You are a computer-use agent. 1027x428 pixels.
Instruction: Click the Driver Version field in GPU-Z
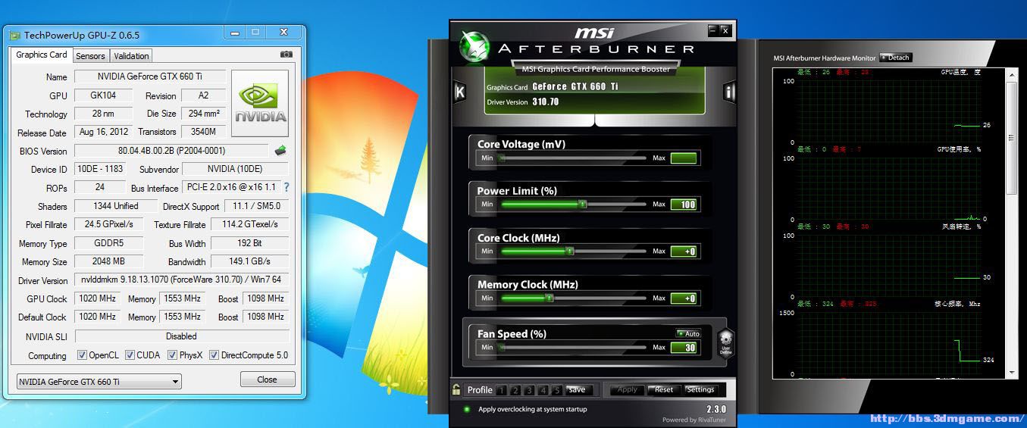[x=182, y=280]
